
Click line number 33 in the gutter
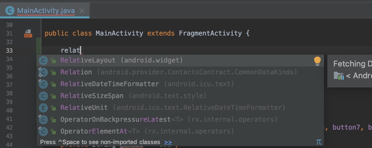click(x=9, y=51)
